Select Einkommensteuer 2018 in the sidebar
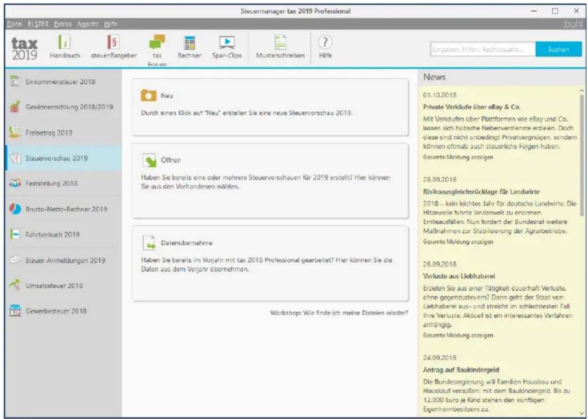Screen dimensions: 588x419 (x=63, y=81)
